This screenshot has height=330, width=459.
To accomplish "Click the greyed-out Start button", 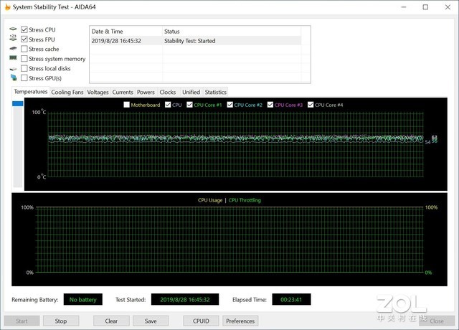I will click(22, 321).
